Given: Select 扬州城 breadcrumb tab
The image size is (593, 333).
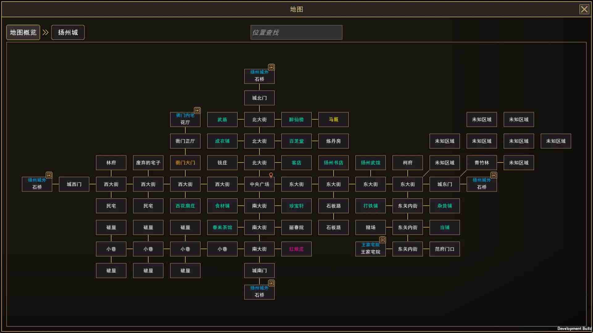Looking at the screenshot, I should (x=68, y=32).
